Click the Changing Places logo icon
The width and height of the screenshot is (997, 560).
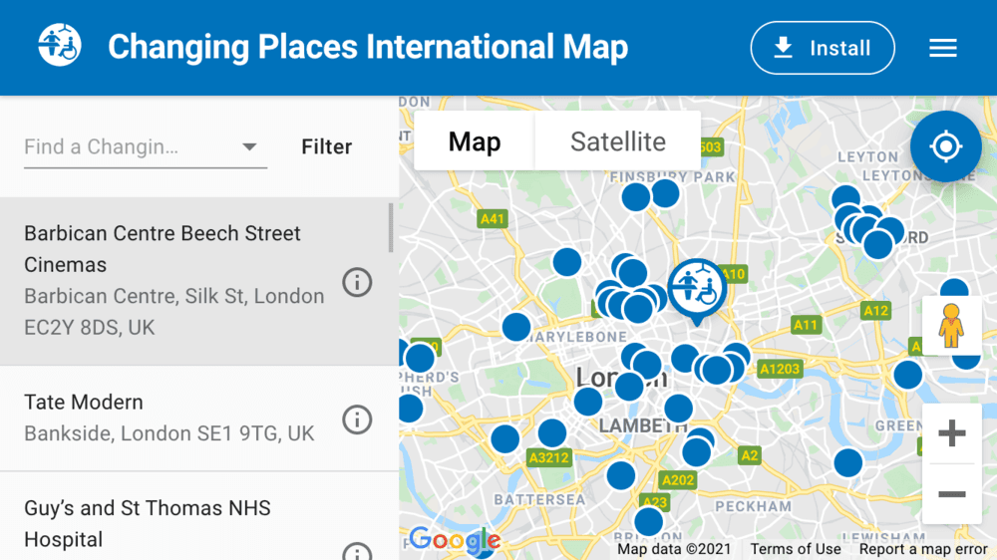[58, 47]
